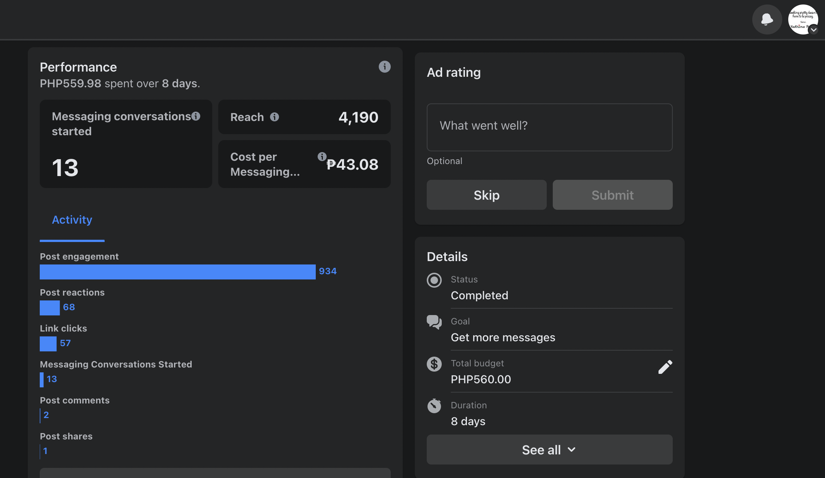Click the Total budget dollar icon
The width and height of the screenshot is (825, 478).
click(434, 364)
